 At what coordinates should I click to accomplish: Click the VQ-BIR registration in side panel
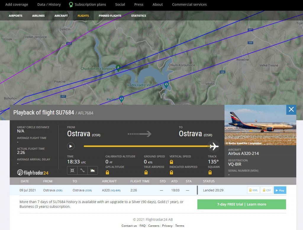[x=235, y=164]
